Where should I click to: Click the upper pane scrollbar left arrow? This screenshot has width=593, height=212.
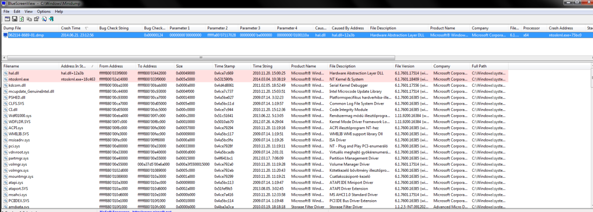[x=4, y=57]
